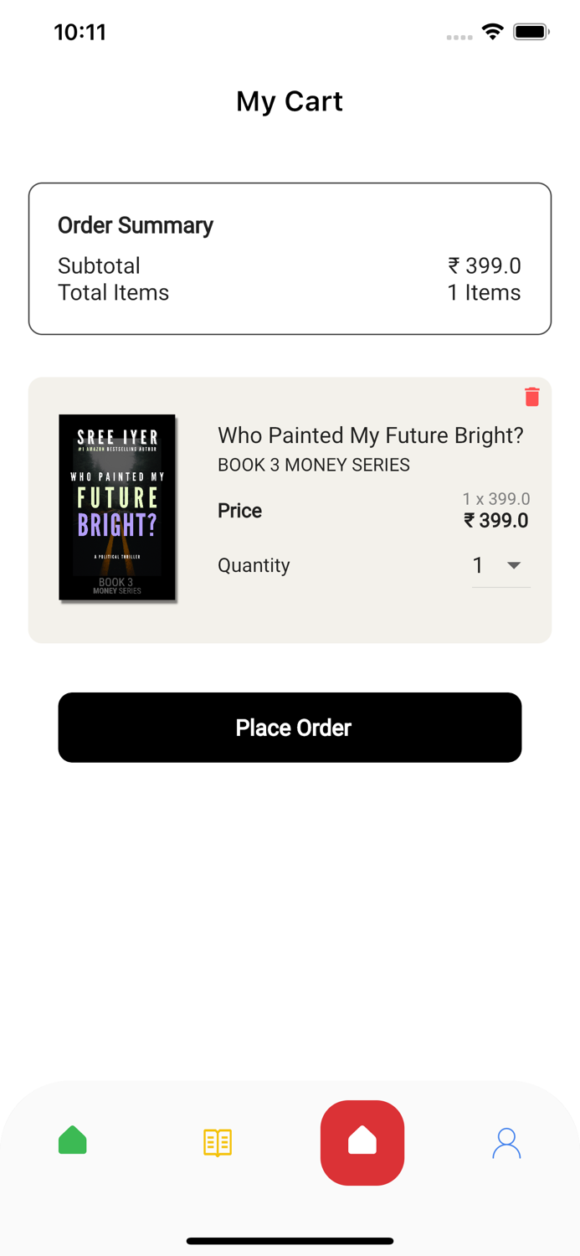Tap the 10:11 clock in status bar

pos(80,33)
